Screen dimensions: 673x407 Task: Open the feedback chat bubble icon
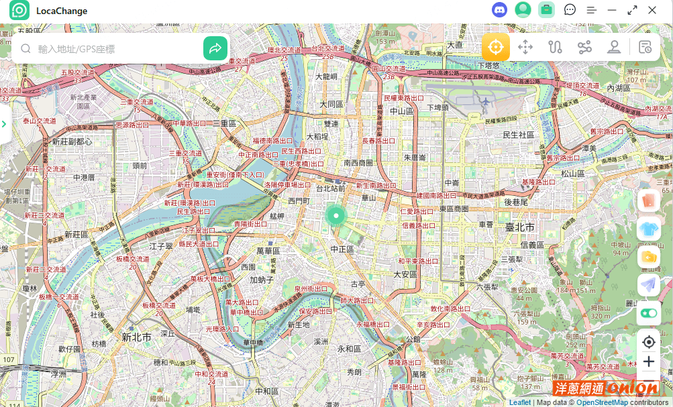(570, 10)
